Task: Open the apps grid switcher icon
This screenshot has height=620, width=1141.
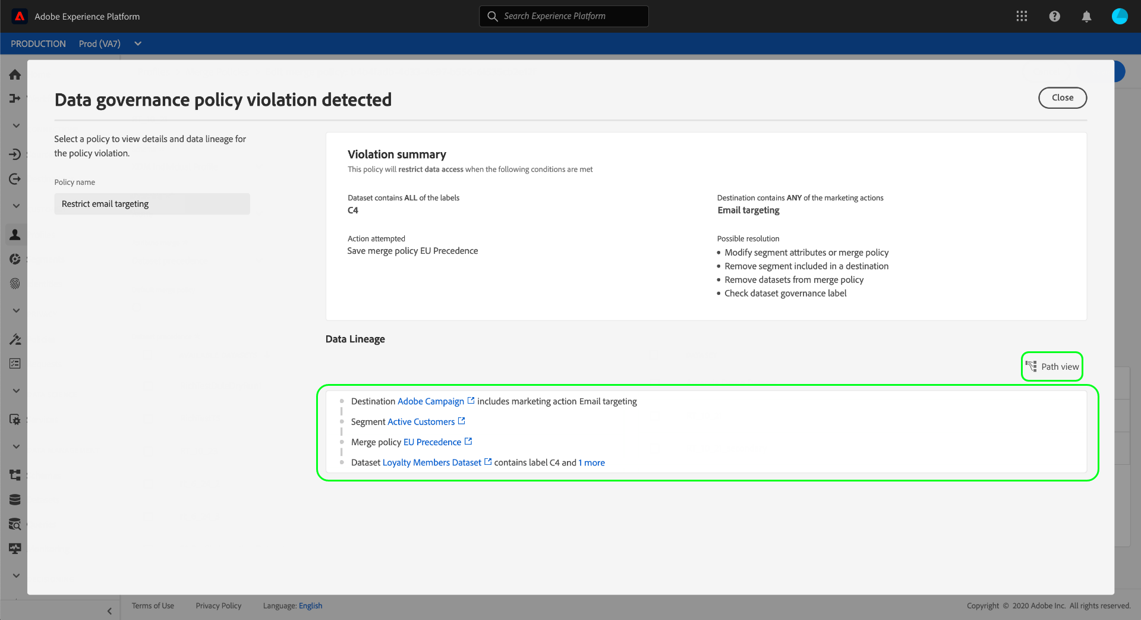Action: pos(1022,16)
